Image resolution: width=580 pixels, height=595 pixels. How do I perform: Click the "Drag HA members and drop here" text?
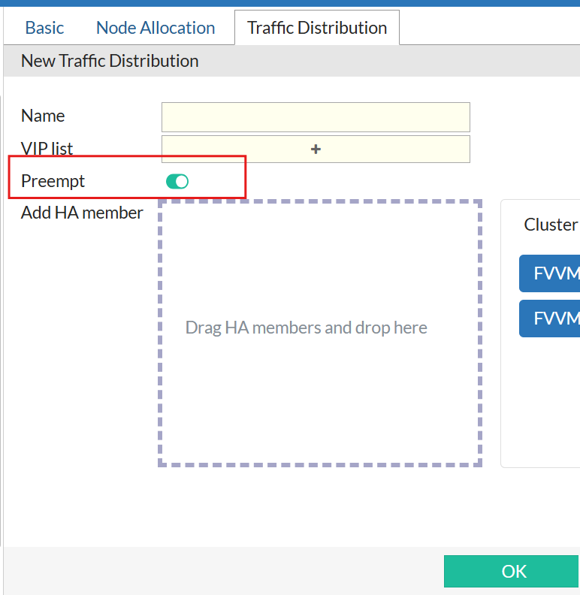[307, 328]
